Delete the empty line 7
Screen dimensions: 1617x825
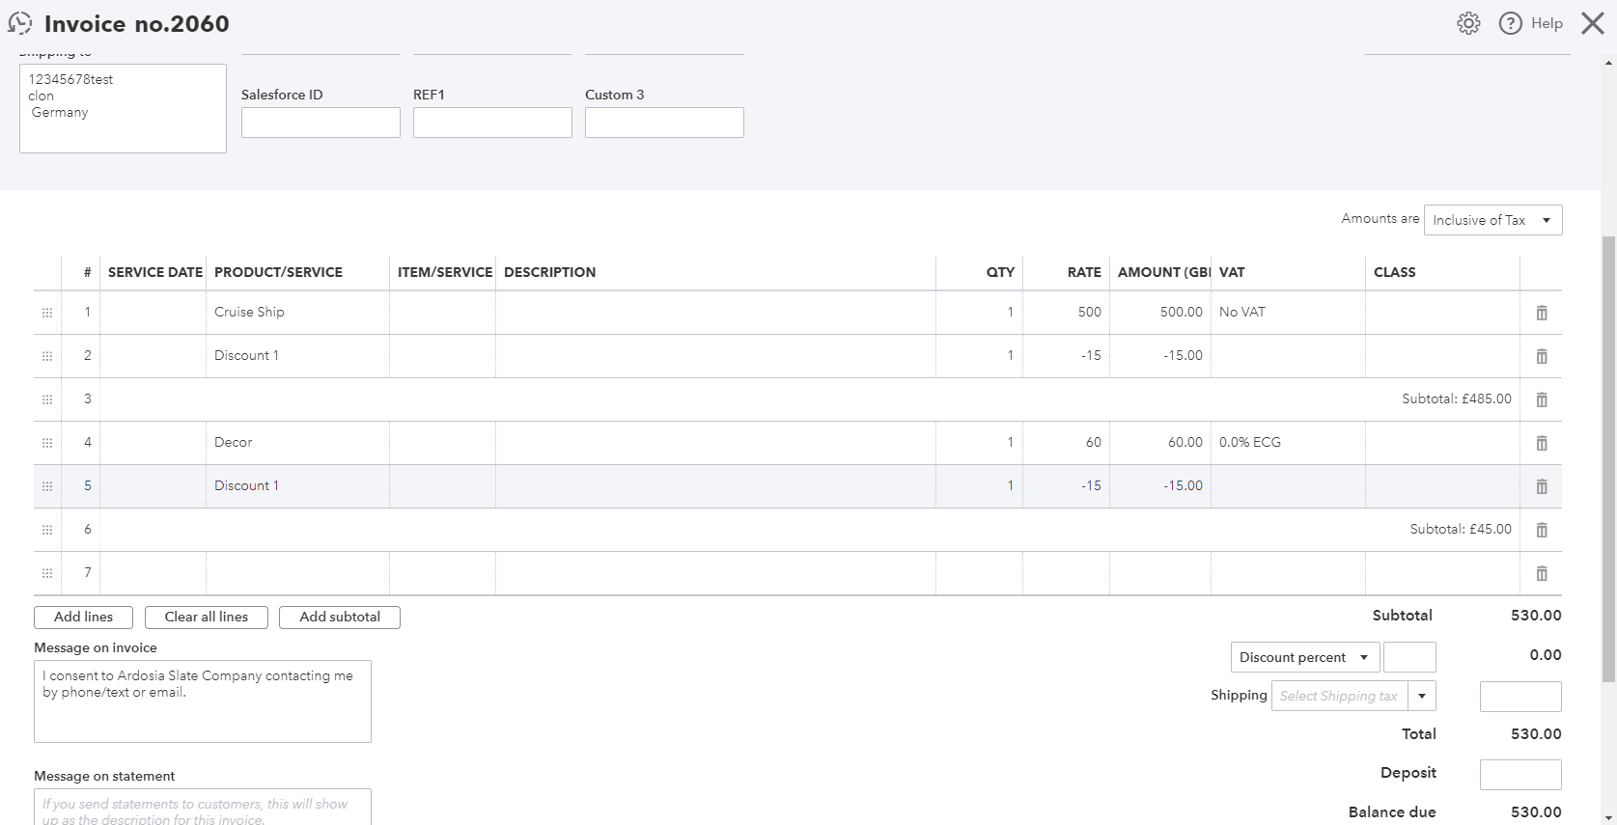point(1541,573)
